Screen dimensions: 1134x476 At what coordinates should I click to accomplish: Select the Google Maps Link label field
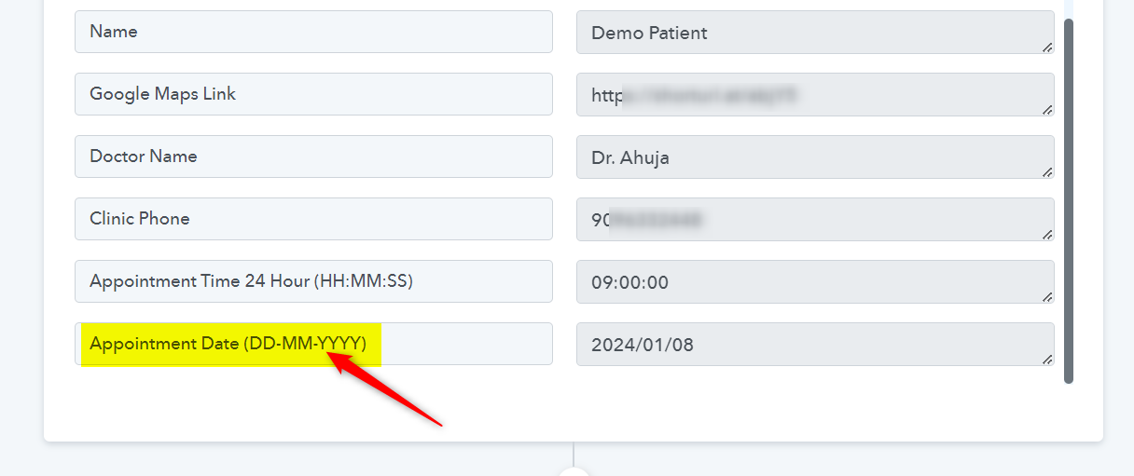[x=313, y=94]
